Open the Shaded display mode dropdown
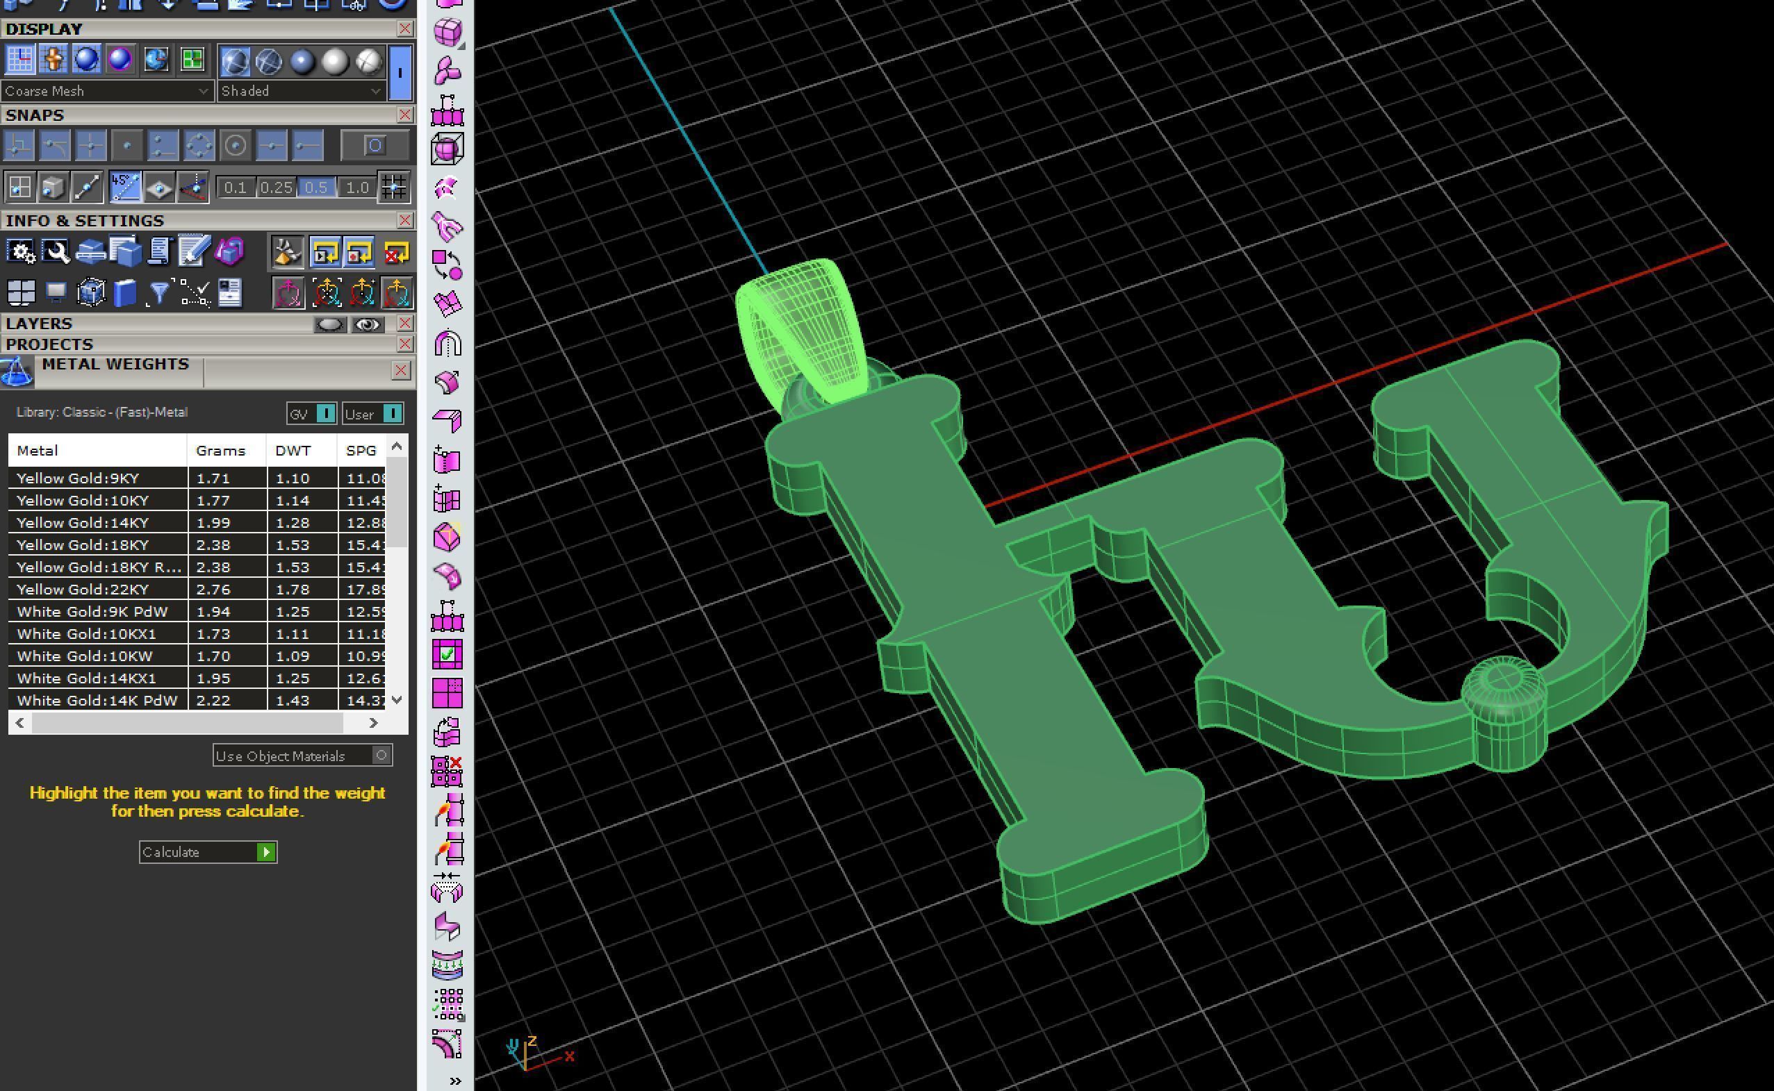 (301, 91)
